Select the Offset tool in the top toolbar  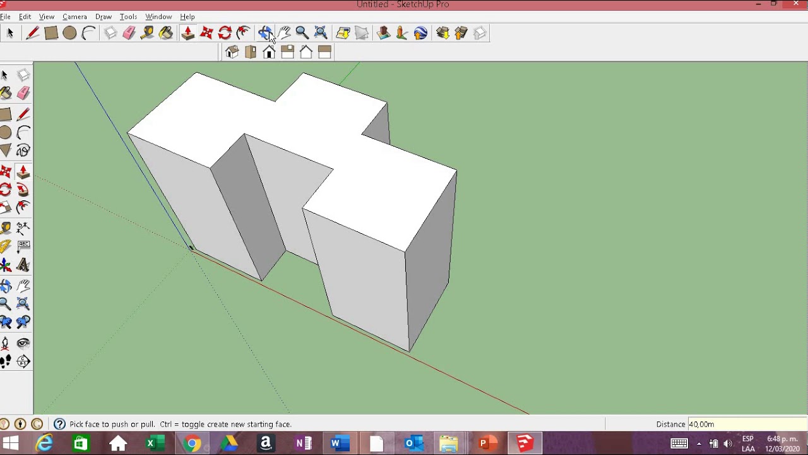(x=243, y=33)
